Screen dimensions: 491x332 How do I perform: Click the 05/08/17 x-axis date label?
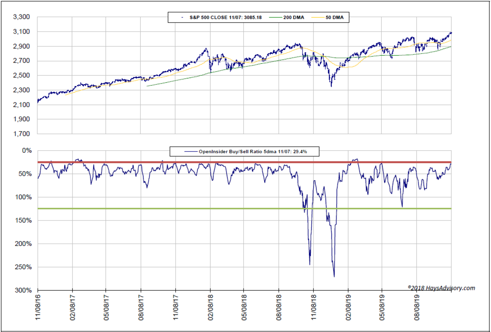[x=107, y=307]
